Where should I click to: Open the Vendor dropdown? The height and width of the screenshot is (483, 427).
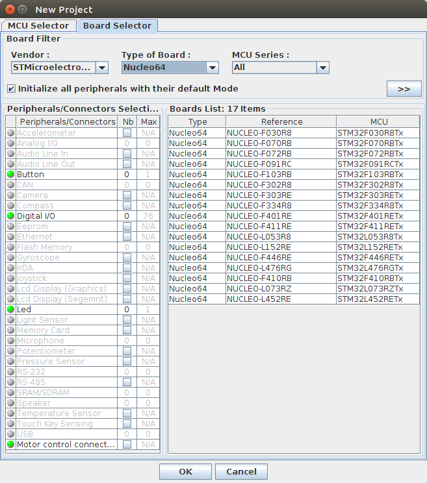coord(102,68)
